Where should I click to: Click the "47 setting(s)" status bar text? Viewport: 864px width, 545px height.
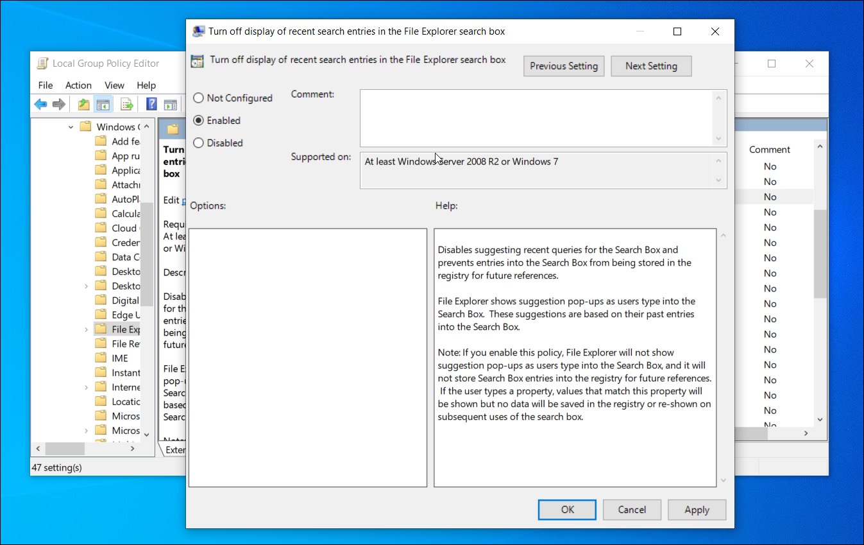click(x=57, y=468)
